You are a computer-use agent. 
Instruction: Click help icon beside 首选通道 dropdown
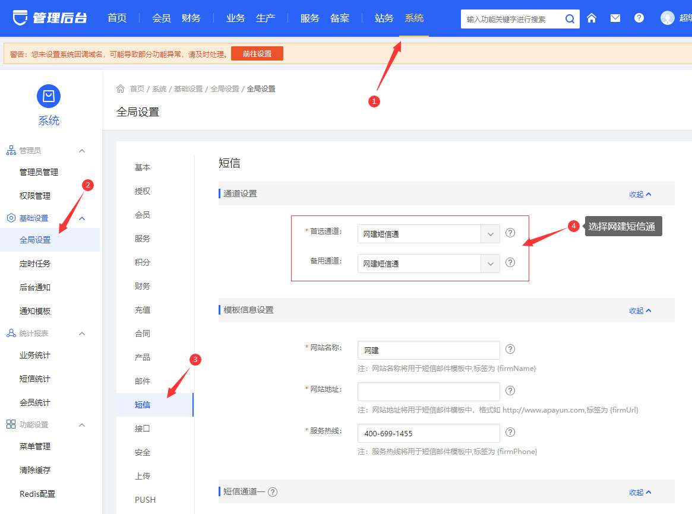(x=510, y=233)
